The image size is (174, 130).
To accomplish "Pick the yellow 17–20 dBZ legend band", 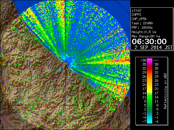I will tap(150, 89).
